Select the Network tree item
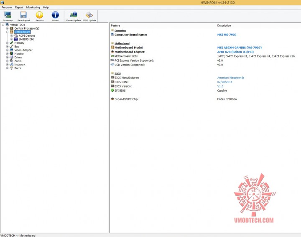 click(x=20, y=65)
